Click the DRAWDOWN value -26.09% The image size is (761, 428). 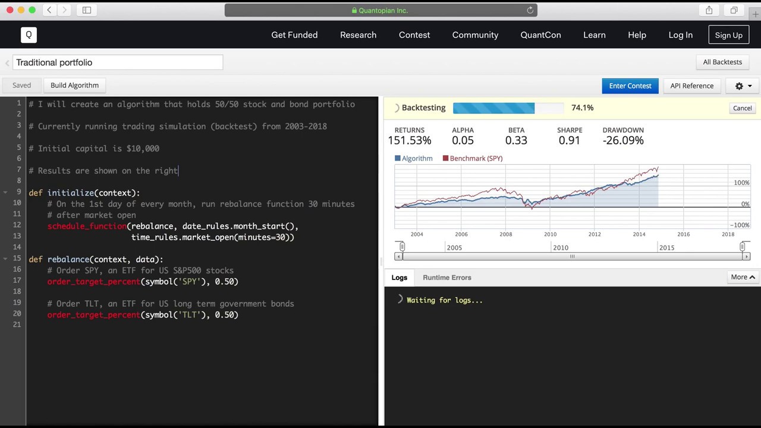pos(622,140)
